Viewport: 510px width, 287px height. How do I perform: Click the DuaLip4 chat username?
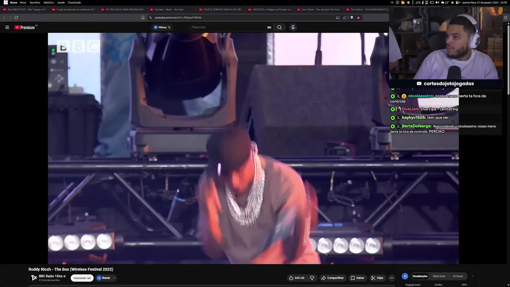click(x=410, y=109)
